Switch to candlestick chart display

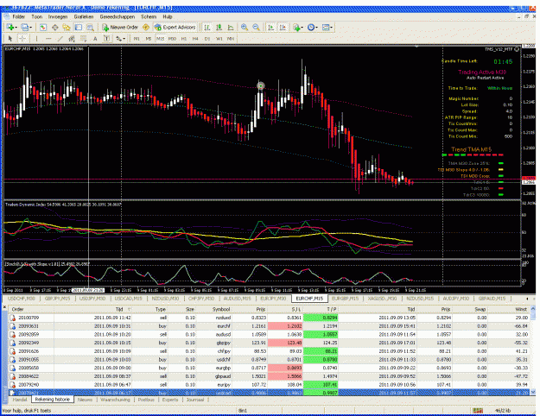(x=219, y=27)
